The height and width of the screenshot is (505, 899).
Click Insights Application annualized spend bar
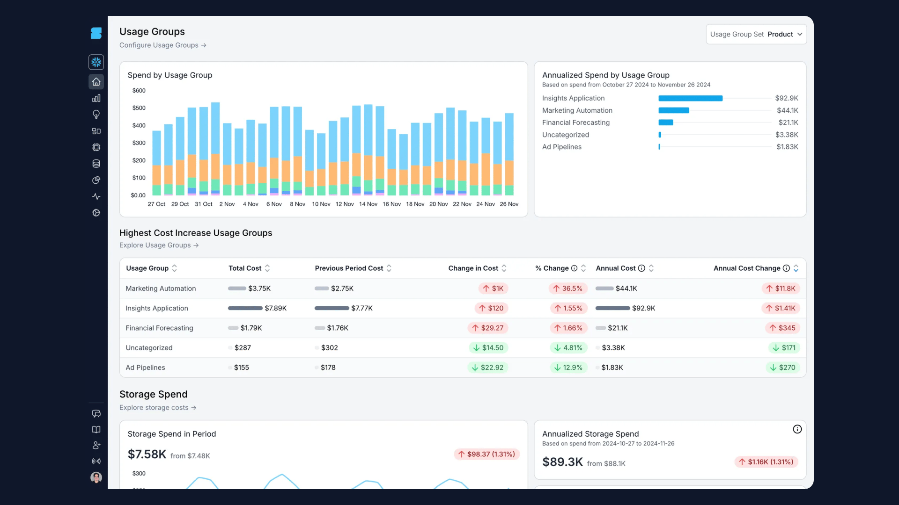click(690, 98)
